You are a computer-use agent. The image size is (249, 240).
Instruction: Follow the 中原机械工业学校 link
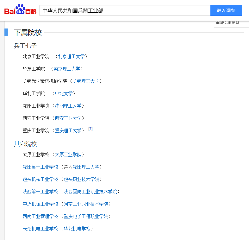(40, 204)
